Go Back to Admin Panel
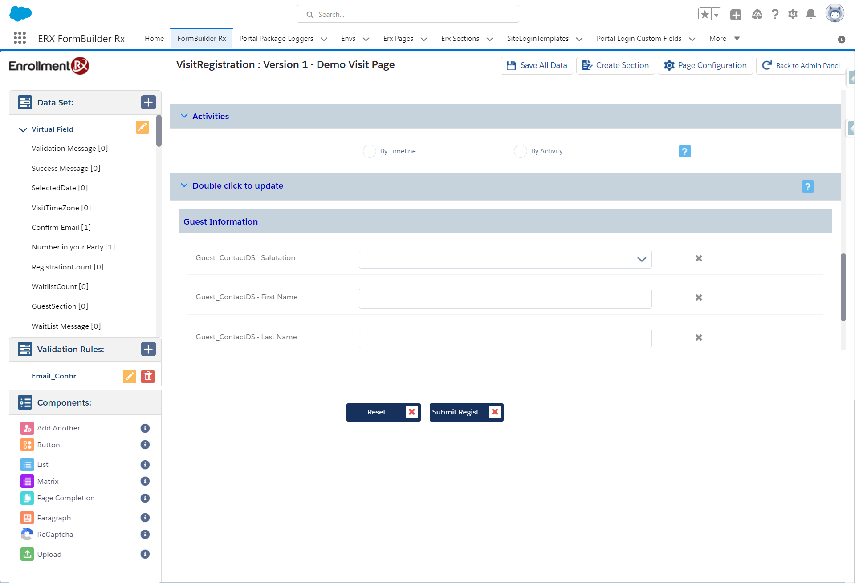Viewport: 855px width, 583px height. tap(801, 65)
